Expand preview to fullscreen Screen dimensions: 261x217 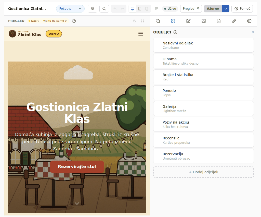(x=142, y=21)
